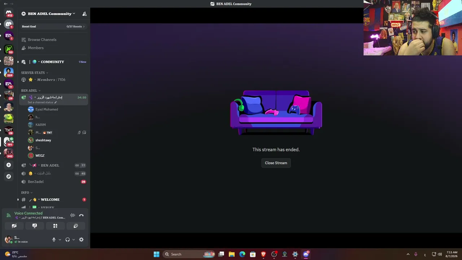Click the Share Your Screen icon
The image size is (462, 260).
(x=35, y=226)
